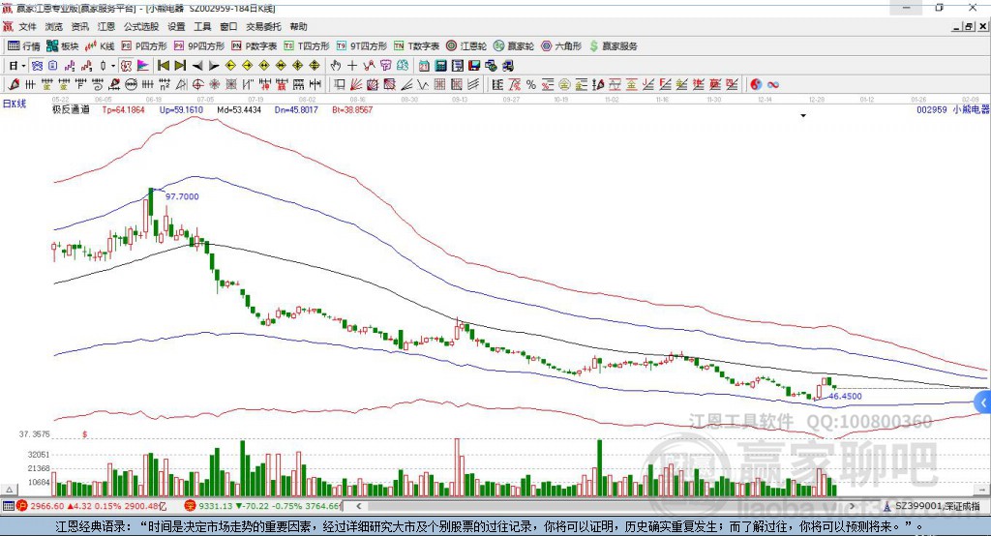Click the infinity loop icon
Screen dimensions: 991x536
(773, 85)
